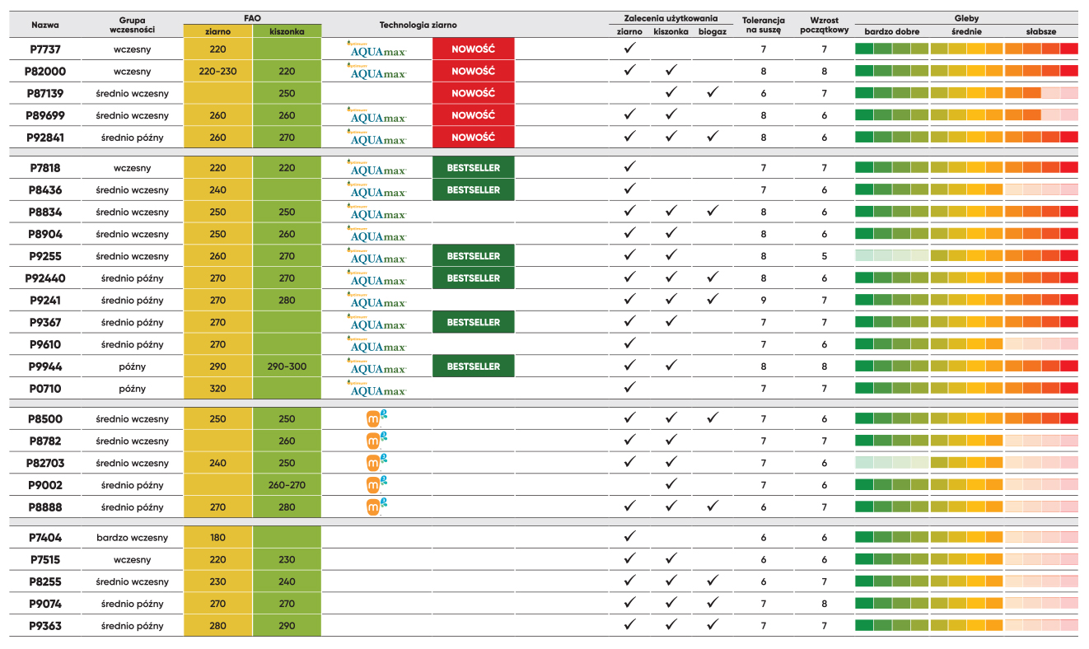Select the P9074 variety name
Image resolution: width=1089 pixels, height=649 pixels.
click(44, 604)
